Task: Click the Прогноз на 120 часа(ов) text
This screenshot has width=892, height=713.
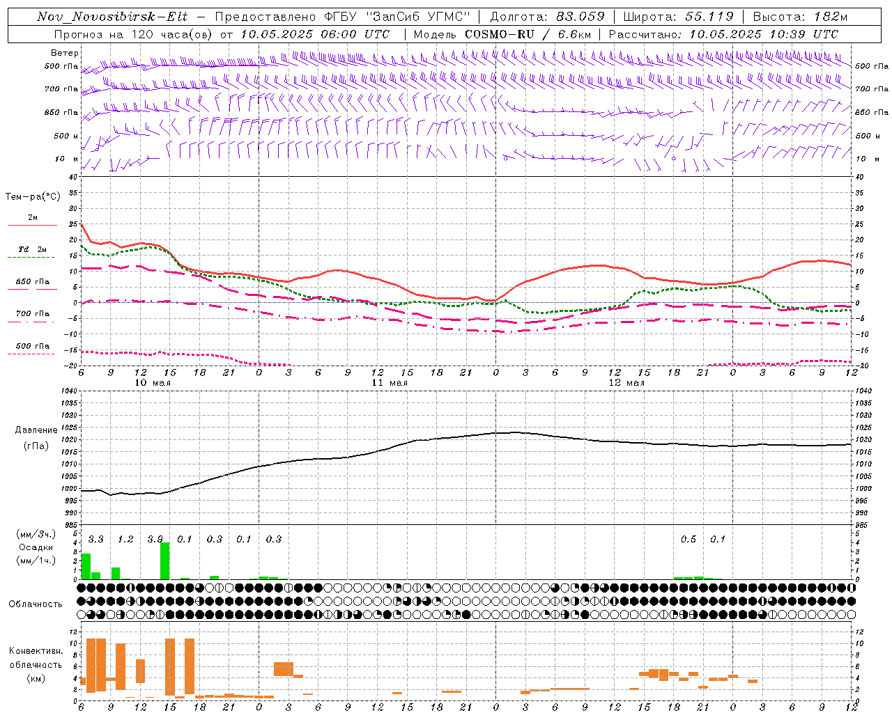Action: tap(134, 34)
